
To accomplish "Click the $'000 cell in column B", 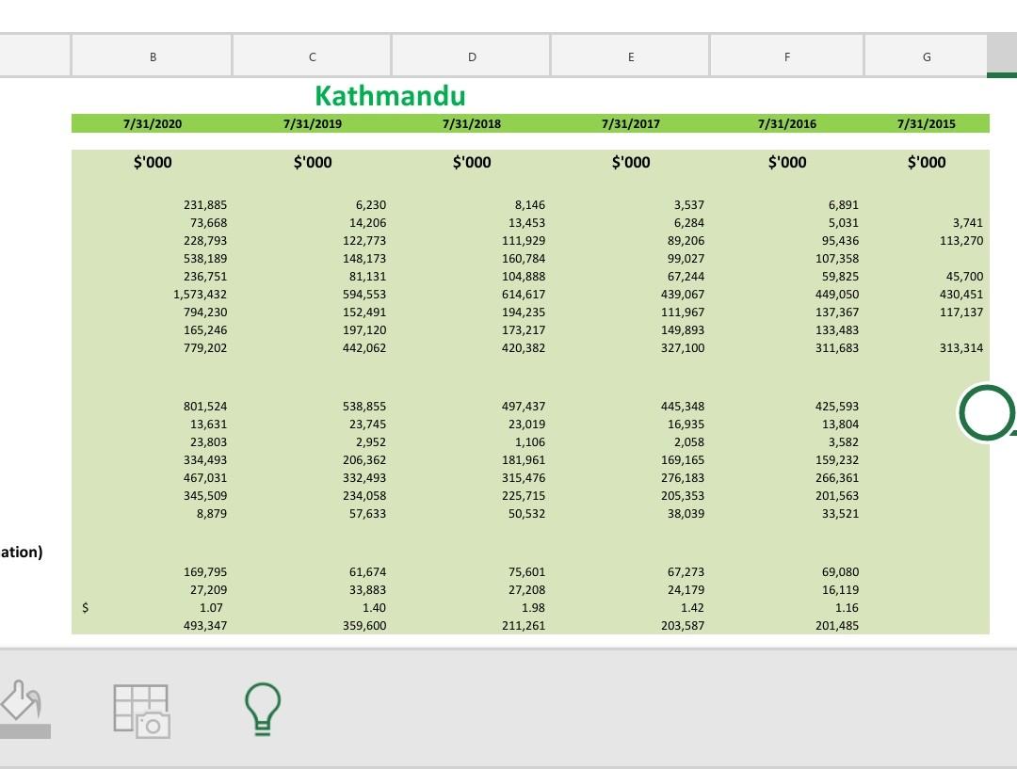I will click(153, 162).
